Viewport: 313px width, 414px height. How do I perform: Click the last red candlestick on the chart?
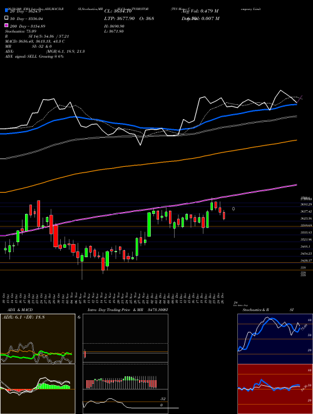[224, 215]
